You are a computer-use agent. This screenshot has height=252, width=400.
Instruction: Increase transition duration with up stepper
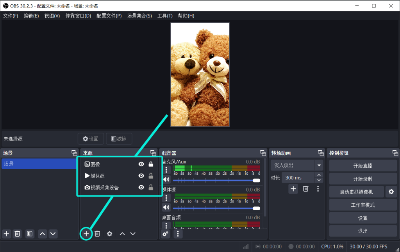[319, 175]
